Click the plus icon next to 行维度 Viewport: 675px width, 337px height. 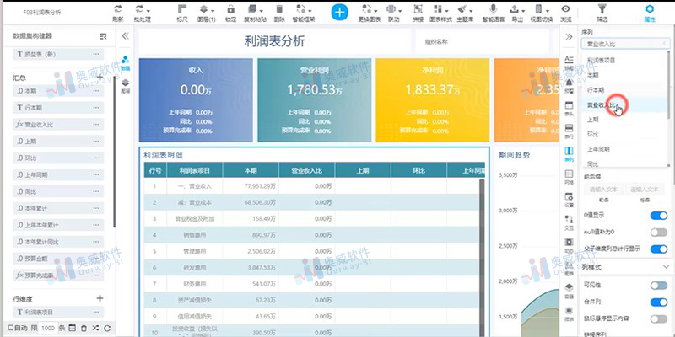click(100, 298)
